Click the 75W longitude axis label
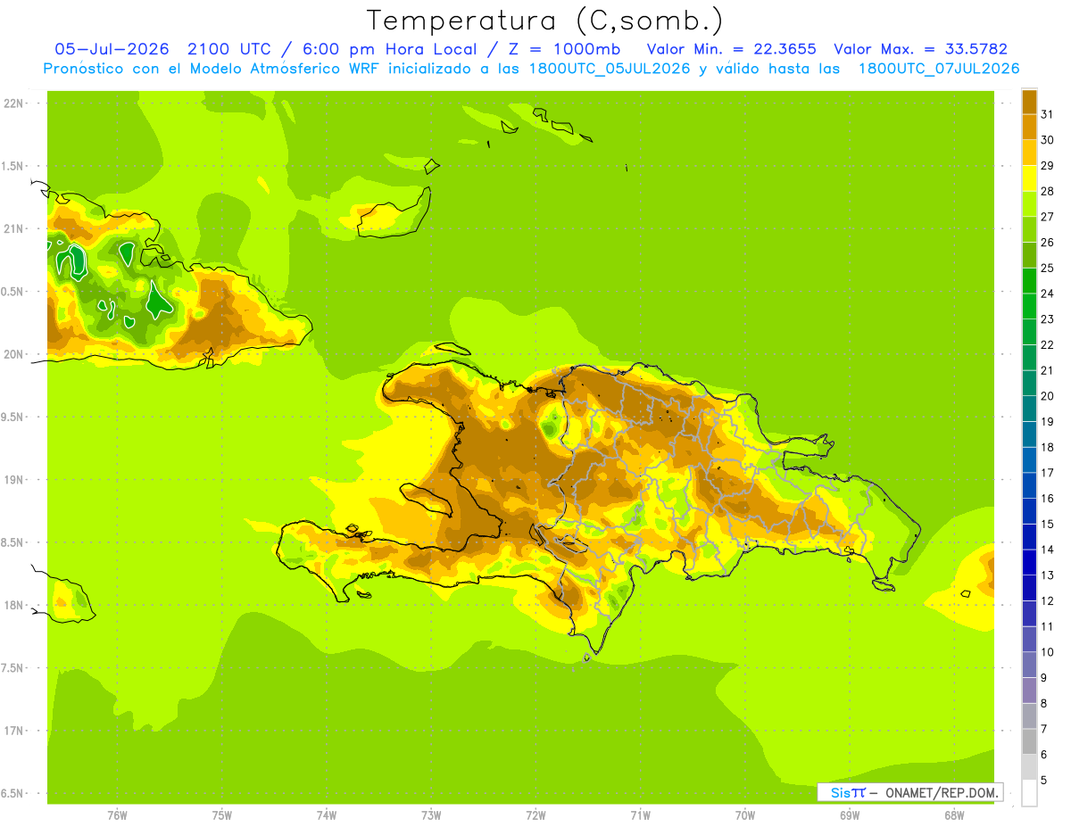This screenshot has height=827, width=1071. (x=222, y=815)
